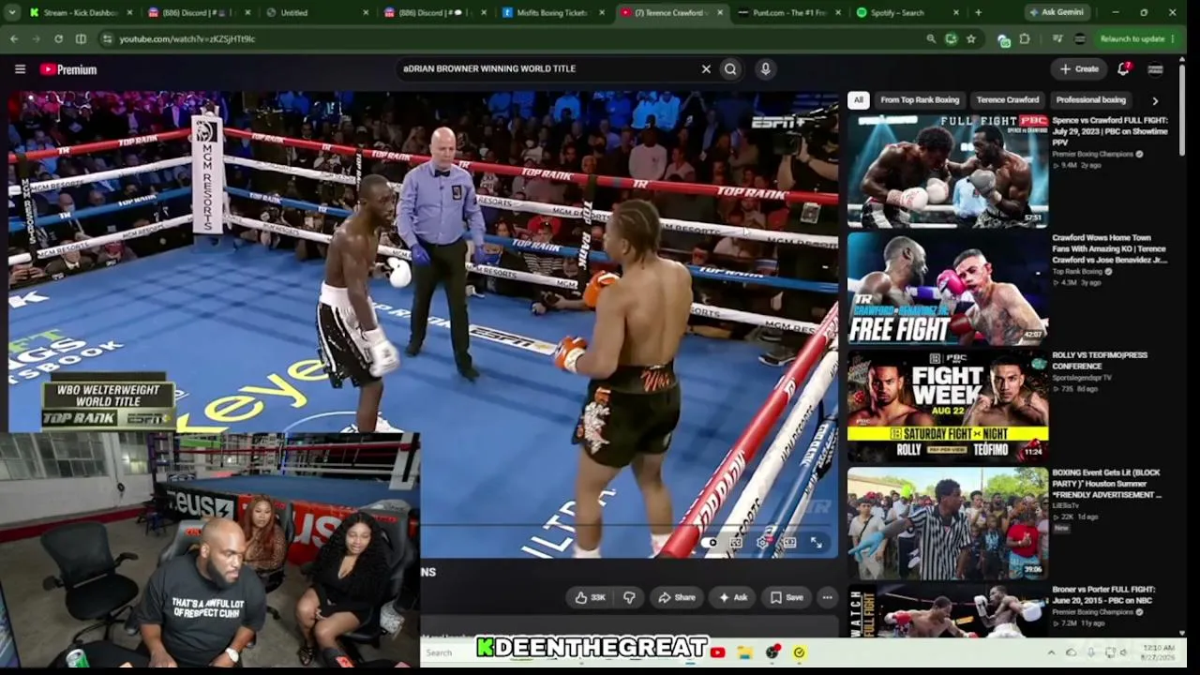Toggle subtitles in the video player

click(x=736, y=543)
